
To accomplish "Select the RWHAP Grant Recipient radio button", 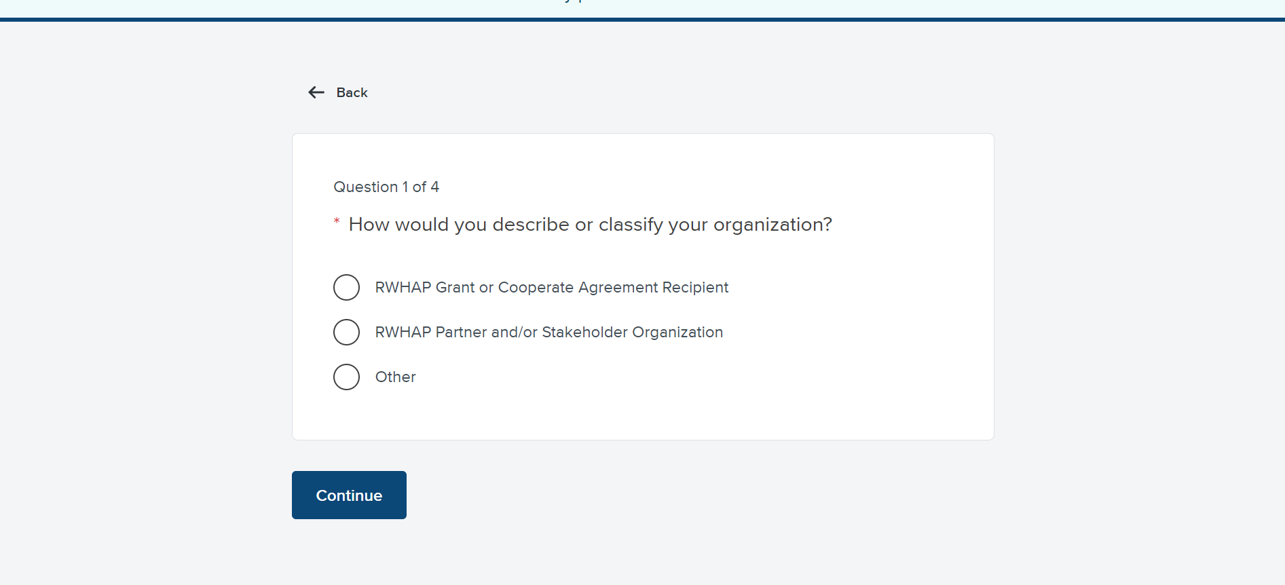I will 346,288.
